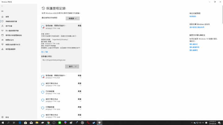The height and width of the screenshot is (125, 223).
Task: Click Windows Security shield taskbar icon
Action: [99, 123]
